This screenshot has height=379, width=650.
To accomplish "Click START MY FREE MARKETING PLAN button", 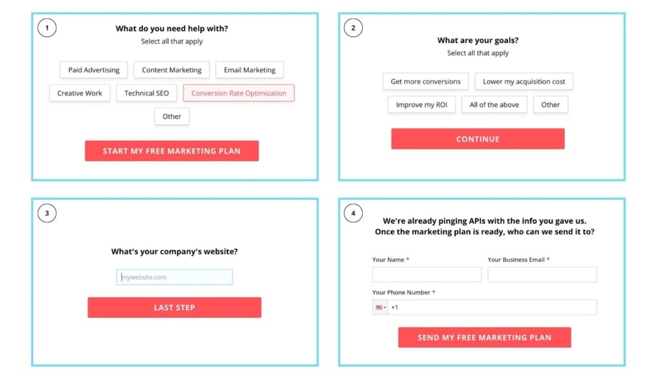I will [x=172, y=151].
